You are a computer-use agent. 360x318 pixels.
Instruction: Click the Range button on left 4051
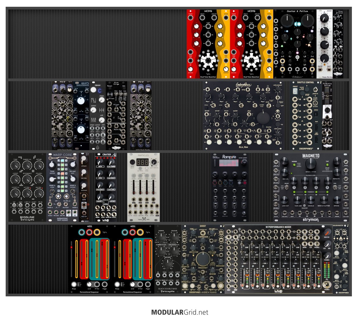[74, 284]
